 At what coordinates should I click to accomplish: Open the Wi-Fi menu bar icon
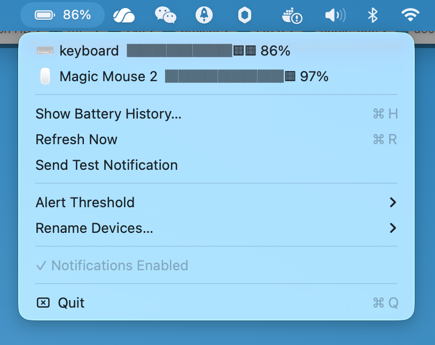tap(410, 15)
